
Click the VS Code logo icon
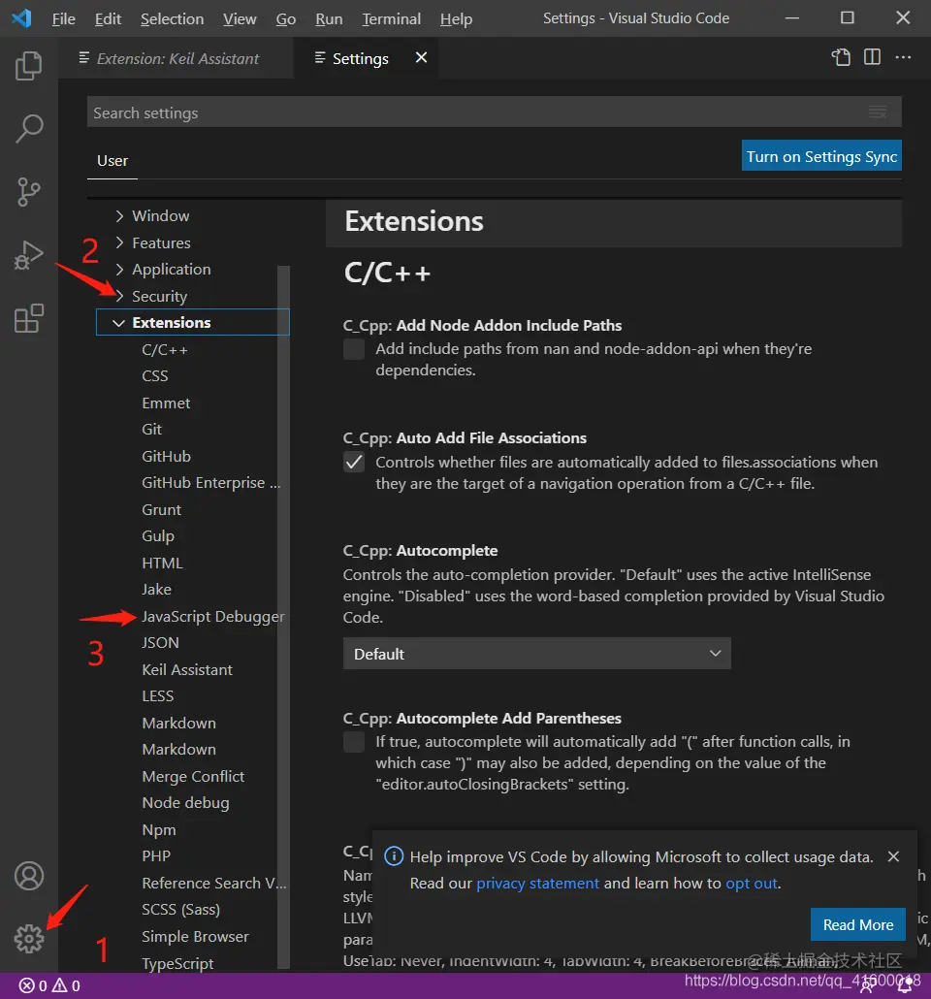pos(21,17)
